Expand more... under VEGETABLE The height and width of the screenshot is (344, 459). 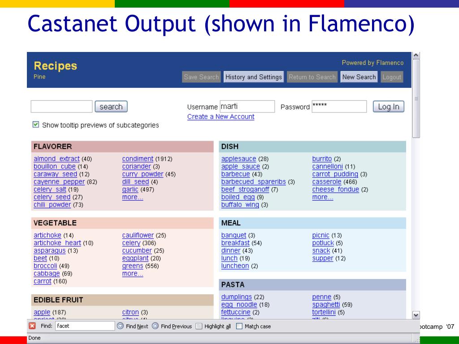coord(133,274)
